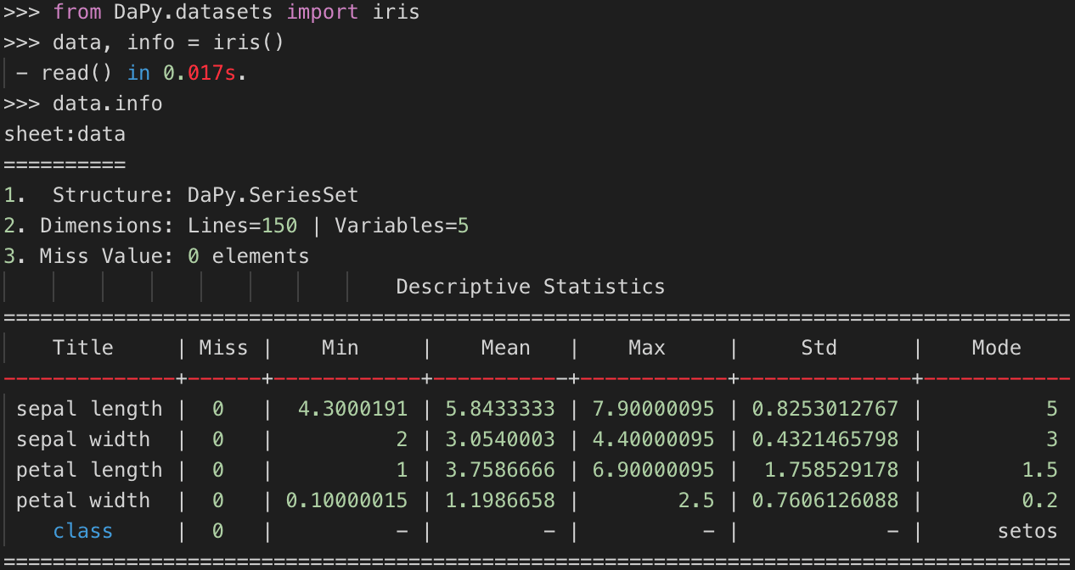Click the petal width max value 2.5
The width and height of the screenshot is (1075, 570).
(x=696, y=500)
